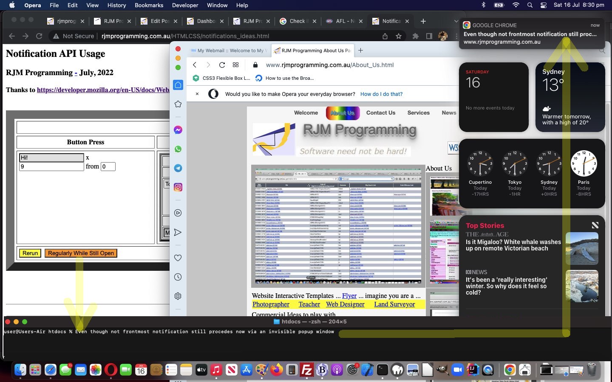
Task: Open Photographer template link
Action: (271, 304)
